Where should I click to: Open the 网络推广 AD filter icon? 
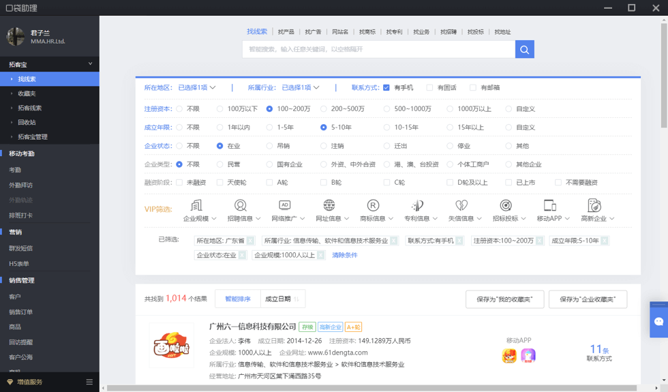pyautogui.click(x=285, y=206)
